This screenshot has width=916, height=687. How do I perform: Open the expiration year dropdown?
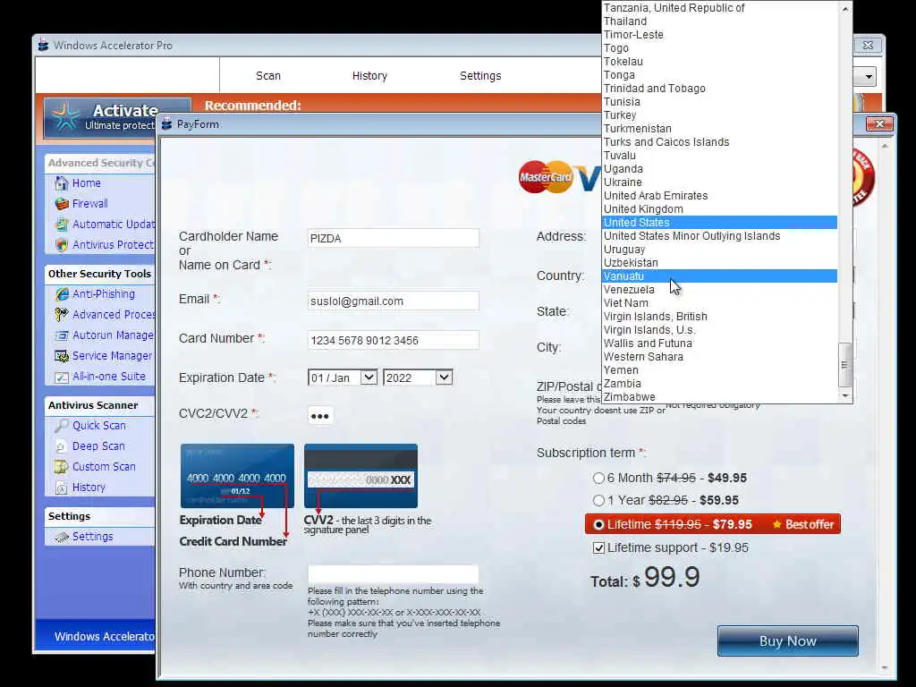pyautogui.click(x=444, y=377)
